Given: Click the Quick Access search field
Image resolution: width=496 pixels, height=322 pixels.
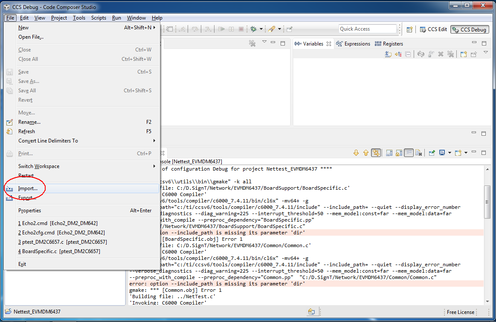Looking at the screenshot, I should (x=367, y=28).
